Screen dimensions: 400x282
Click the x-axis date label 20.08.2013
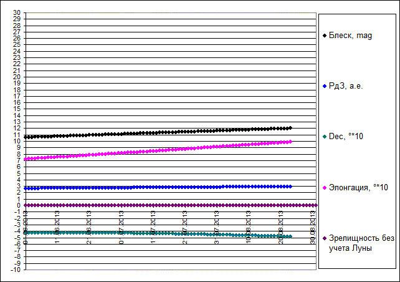(281, 227)
